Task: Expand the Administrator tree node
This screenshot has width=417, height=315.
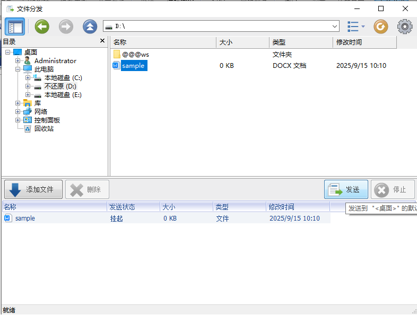Action: (18, 60)
